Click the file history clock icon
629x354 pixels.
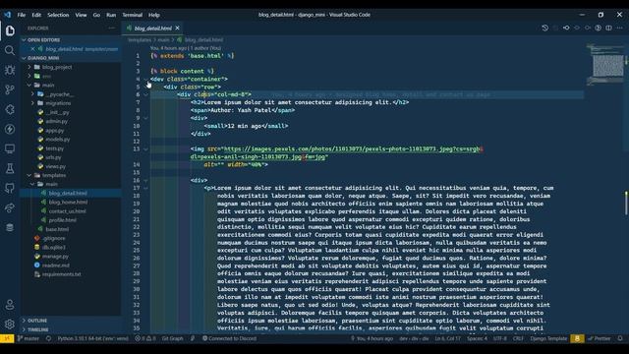pos(544,29)
